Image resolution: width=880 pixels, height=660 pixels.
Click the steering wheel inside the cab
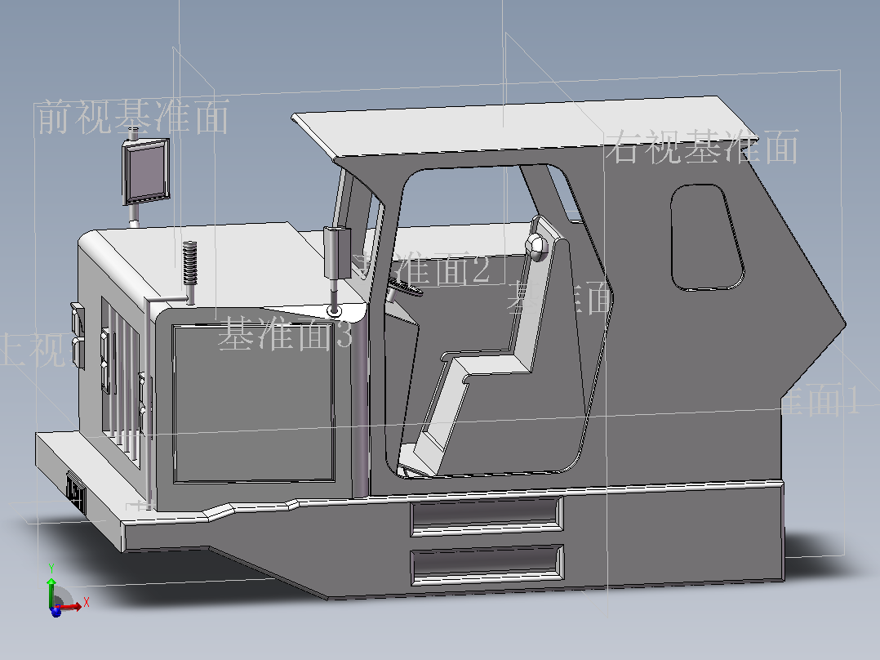(404, 288)
